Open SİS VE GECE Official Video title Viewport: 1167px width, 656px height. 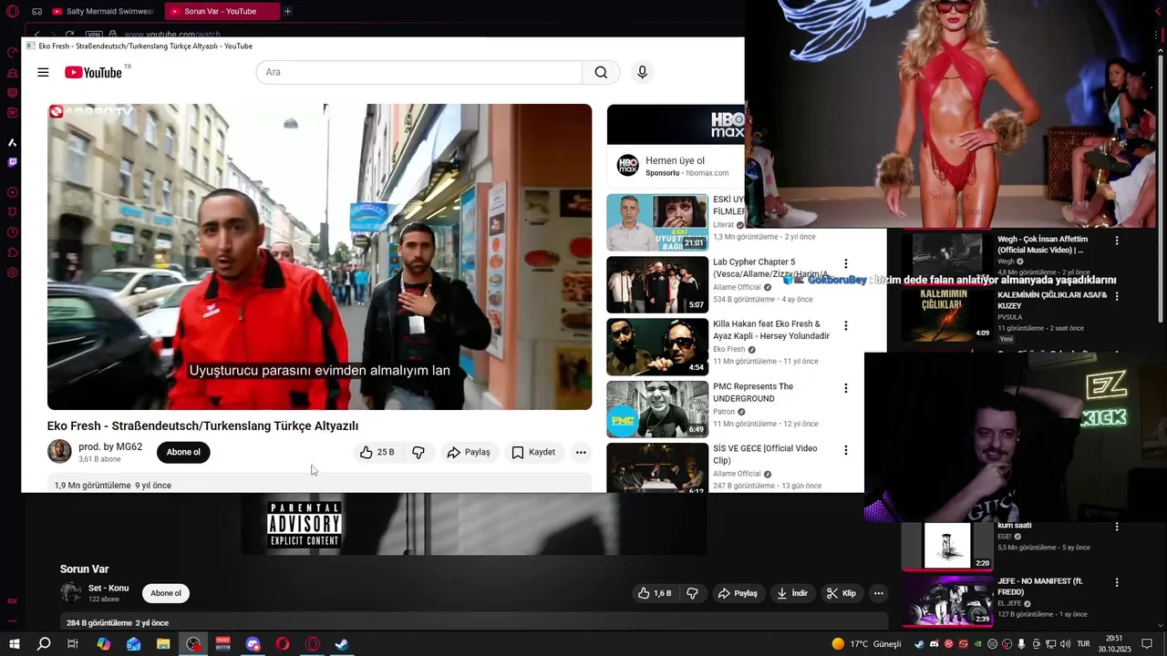(x=765, y=455)
